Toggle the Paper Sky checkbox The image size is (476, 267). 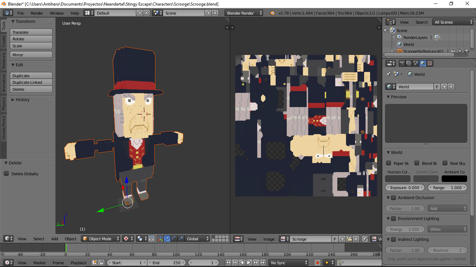389,163
